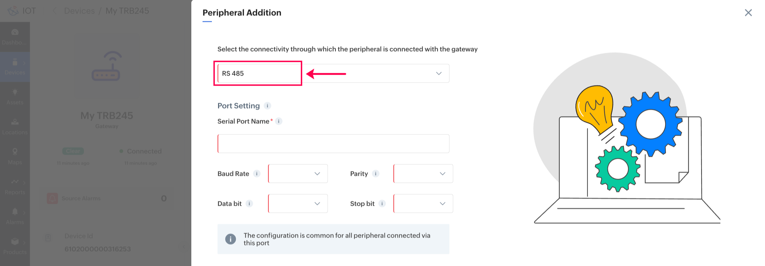
Task: Click the Data bit info icon
Action: click(250, 204)
